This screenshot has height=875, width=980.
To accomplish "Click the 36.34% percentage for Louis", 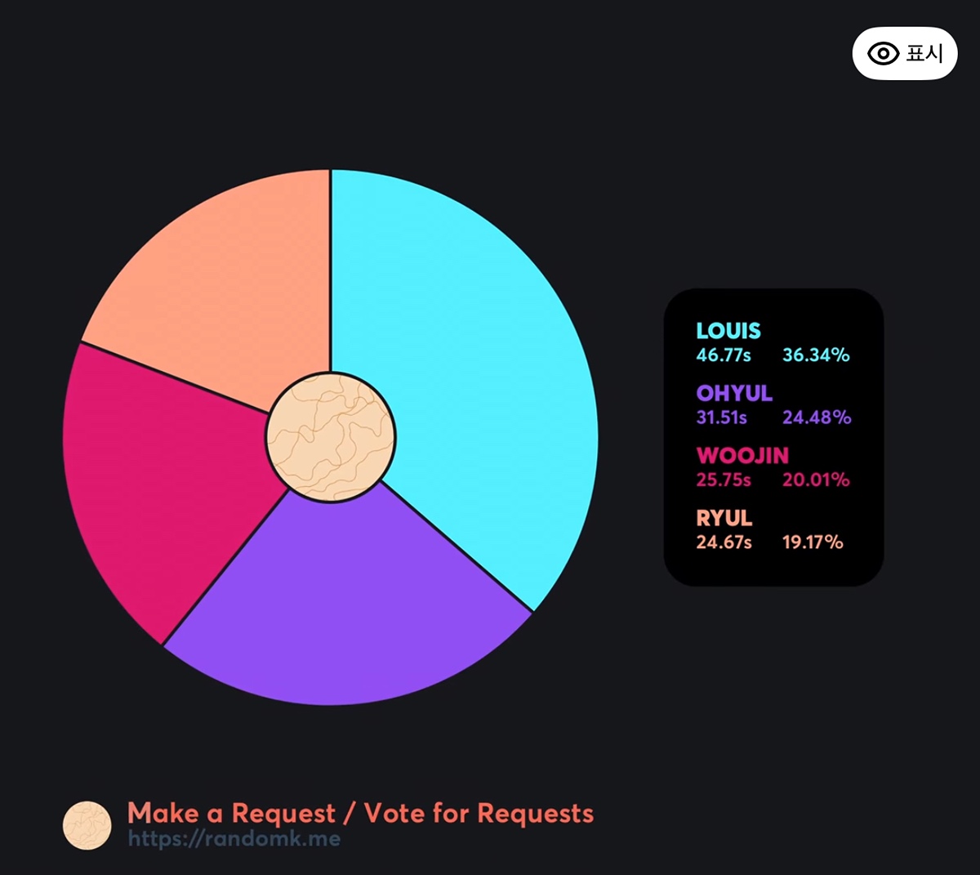I will [816, 355].
